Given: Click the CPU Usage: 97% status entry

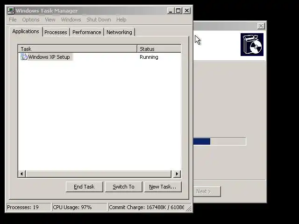Looking at the screenshot, I should (x=79, y=207).
